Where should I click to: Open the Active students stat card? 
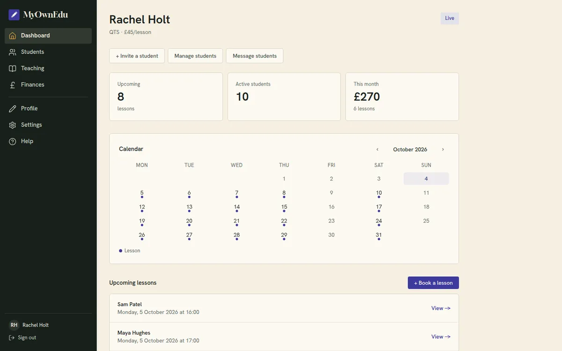tap(284, 96)
